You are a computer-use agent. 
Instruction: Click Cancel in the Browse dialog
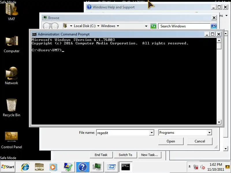point(200,141)
